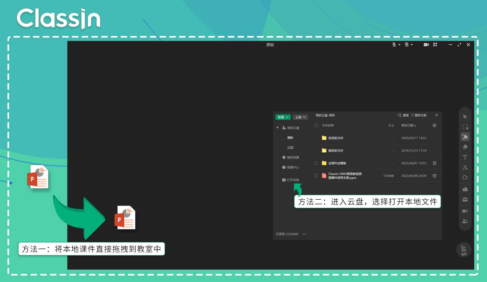This screenshot has height=282, width=487.
Task: Tick the select-all checkbox beside 文件名称
Action: [316, 125]
